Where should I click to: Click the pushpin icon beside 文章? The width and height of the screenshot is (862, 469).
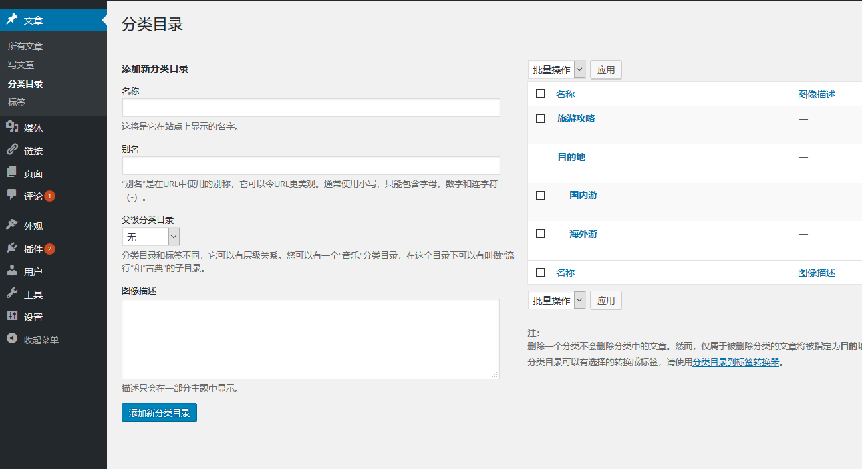click(x=12, y=20)
